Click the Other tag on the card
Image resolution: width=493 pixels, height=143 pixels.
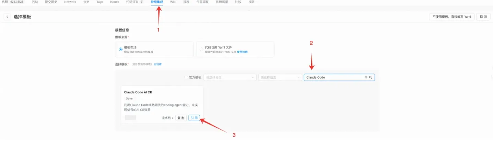(129, 99)
